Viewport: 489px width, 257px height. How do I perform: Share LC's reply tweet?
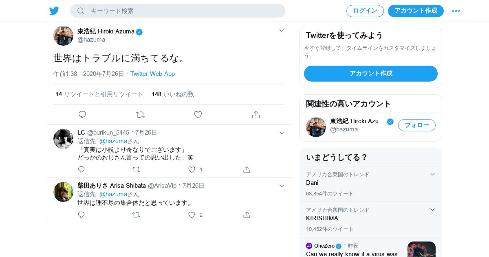point(247,169)
